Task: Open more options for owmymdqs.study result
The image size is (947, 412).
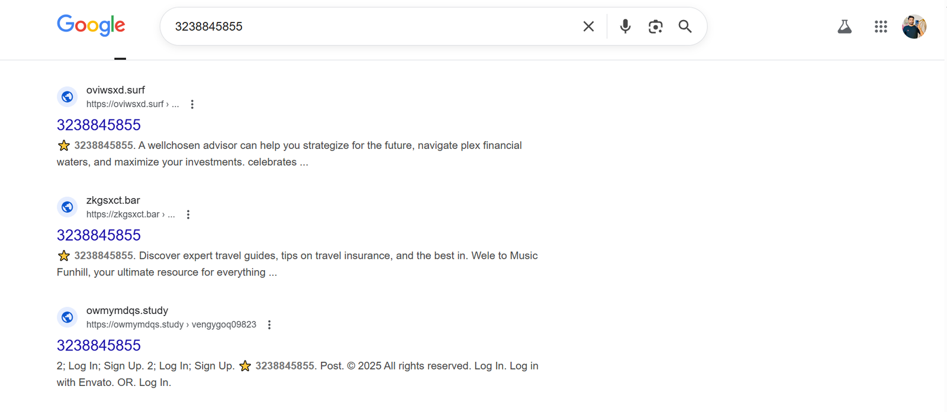Action: coord(269,325)
